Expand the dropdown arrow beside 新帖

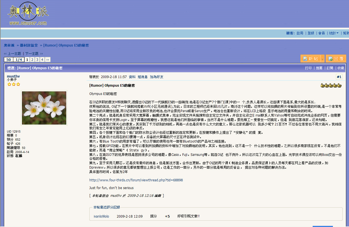pos(322,59)
